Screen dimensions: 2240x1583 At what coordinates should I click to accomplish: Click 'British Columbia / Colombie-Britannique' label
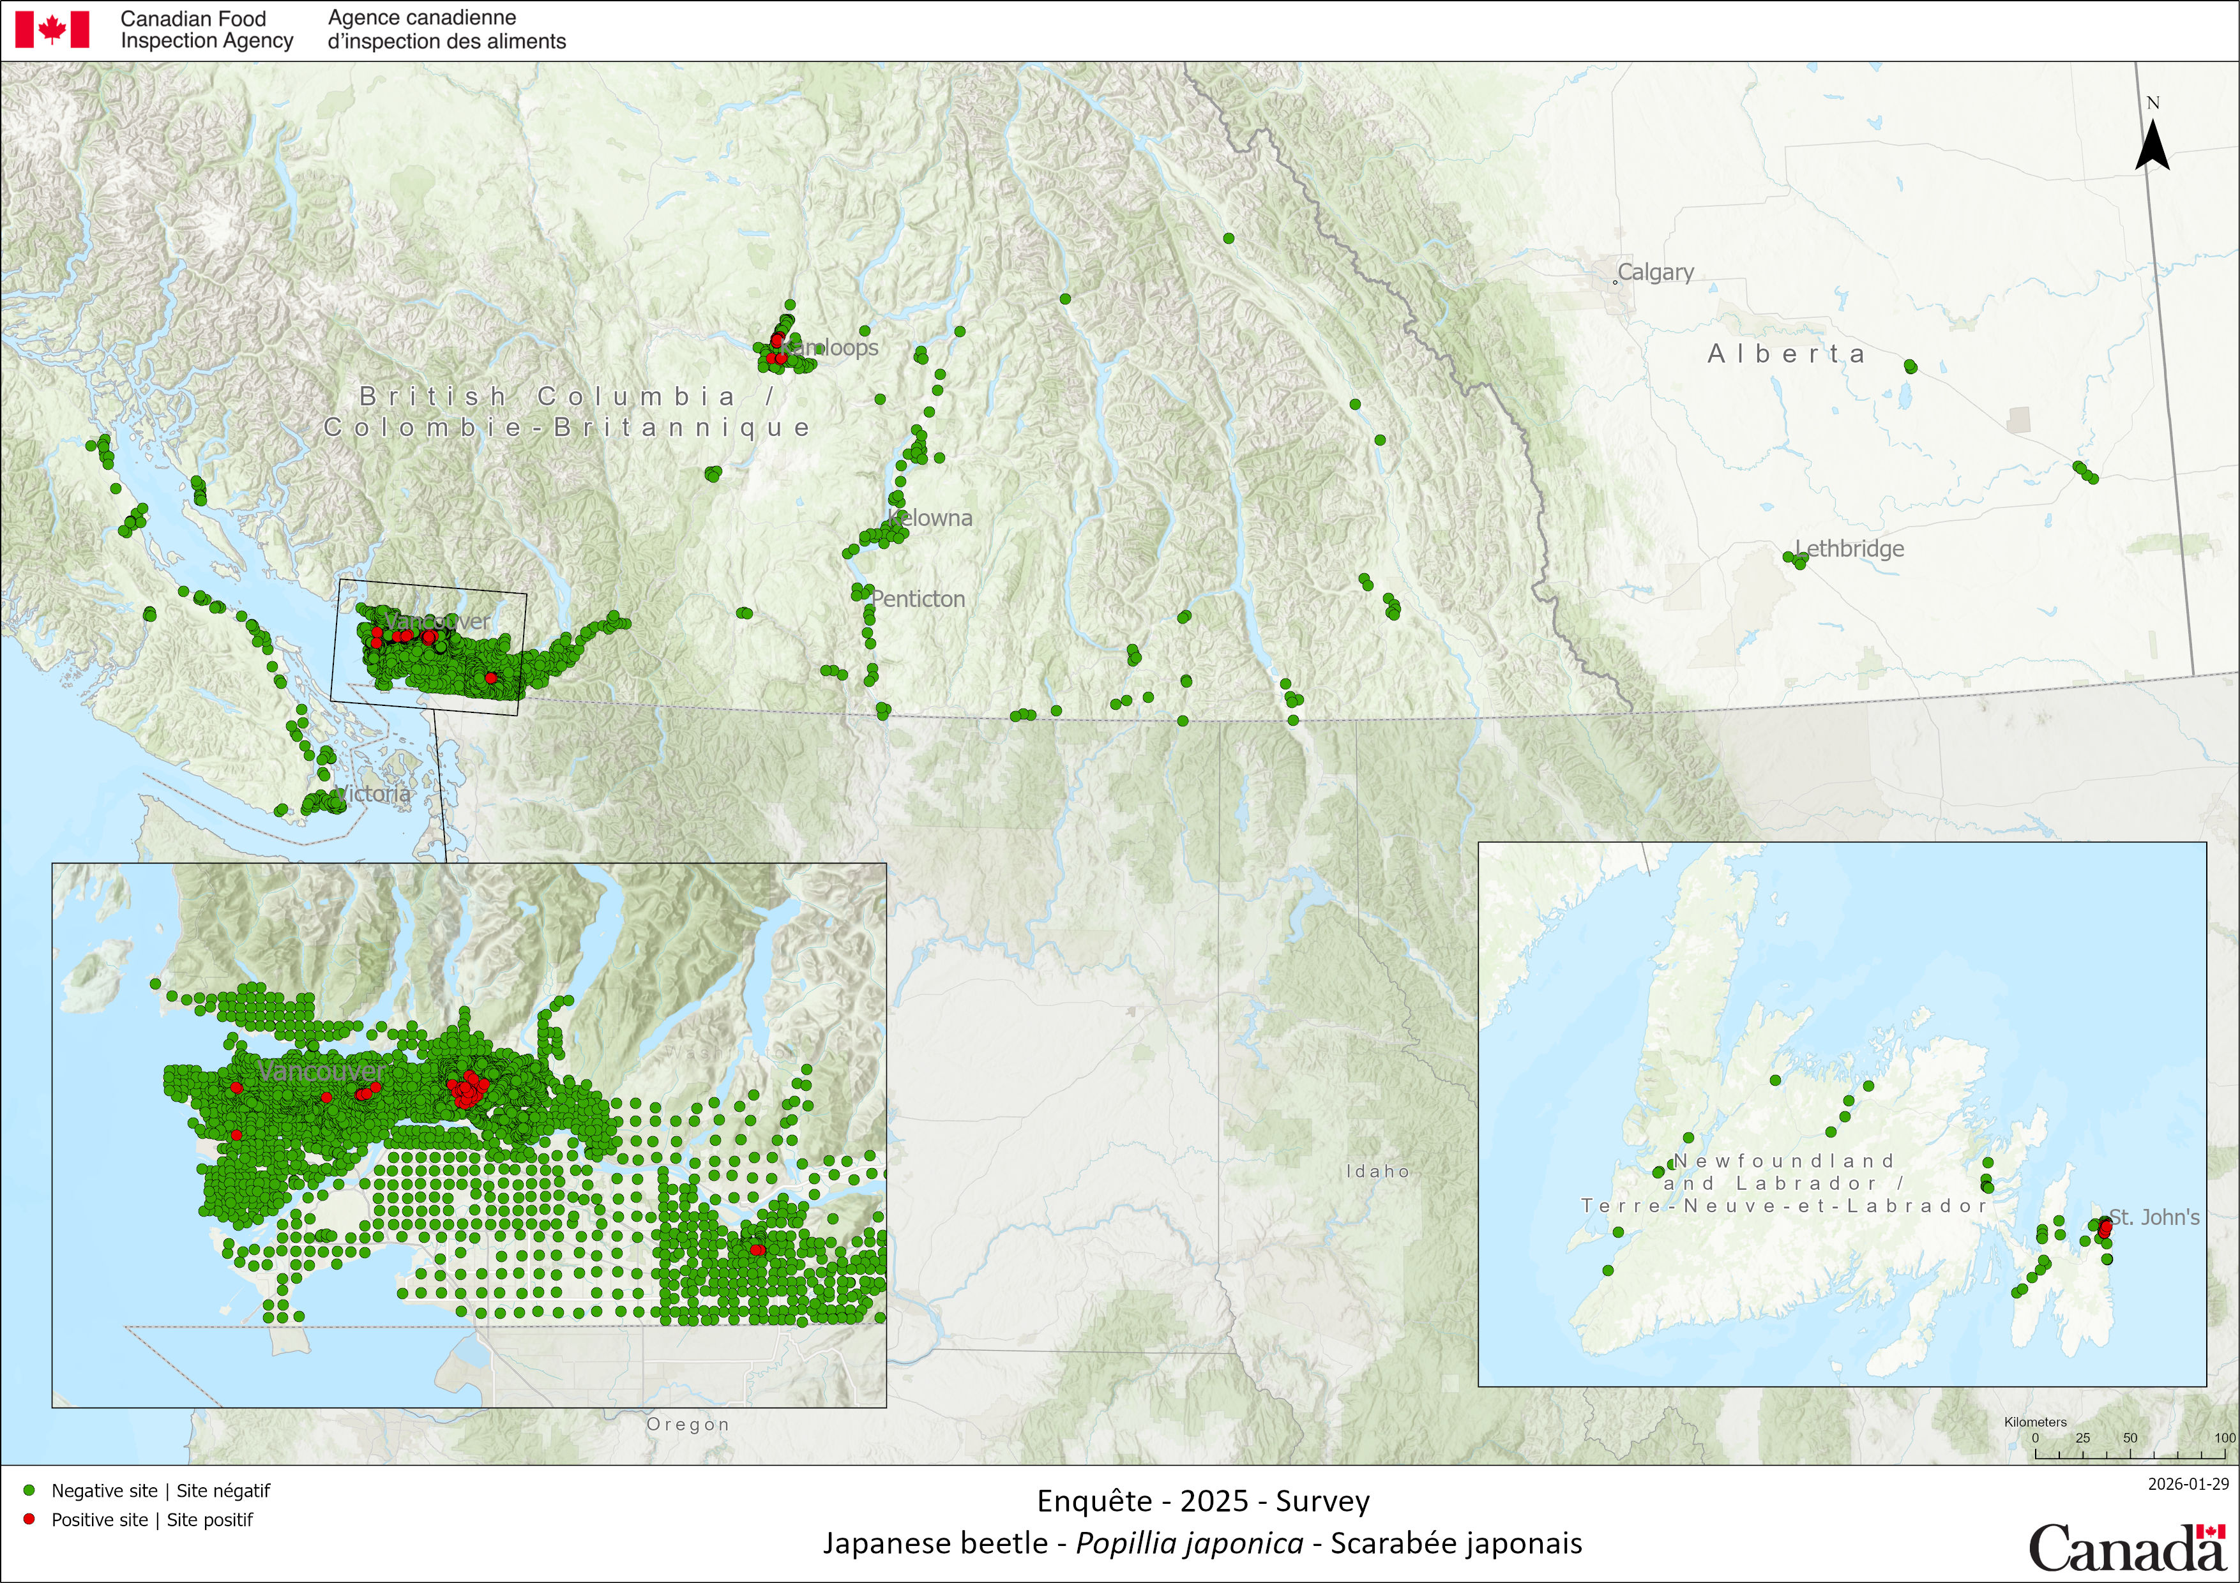[567, 412]
